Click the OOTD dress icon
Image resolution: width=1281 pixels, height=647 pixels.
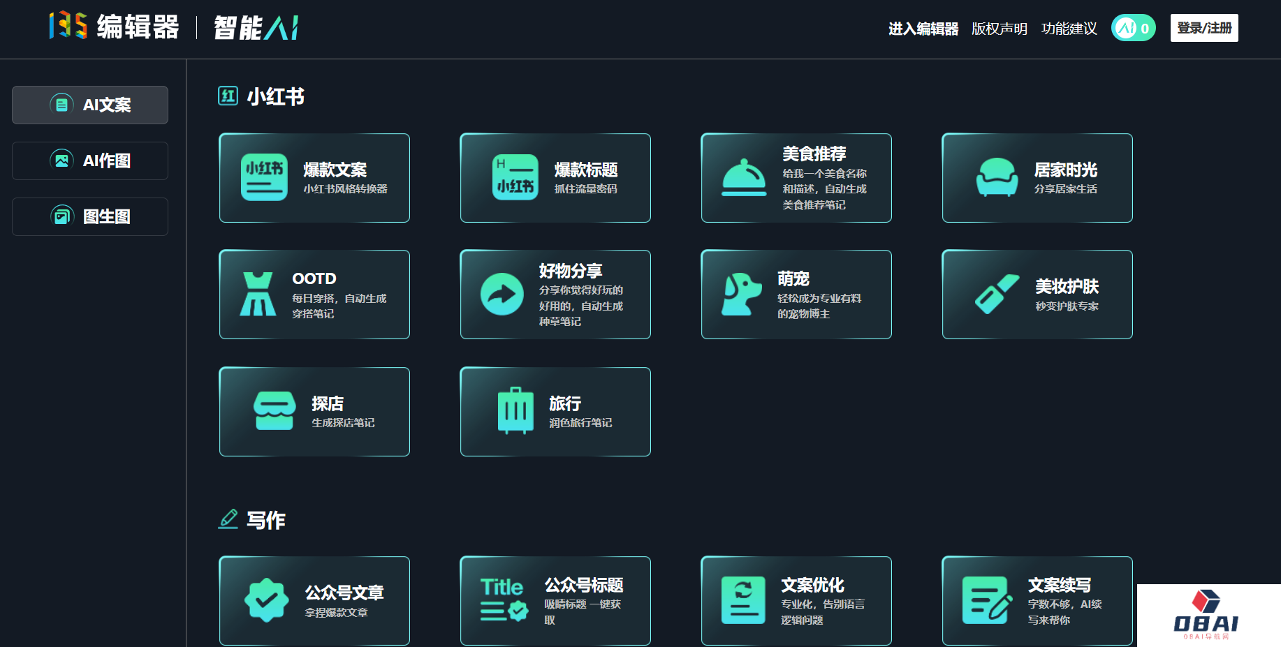coord(258,294)
